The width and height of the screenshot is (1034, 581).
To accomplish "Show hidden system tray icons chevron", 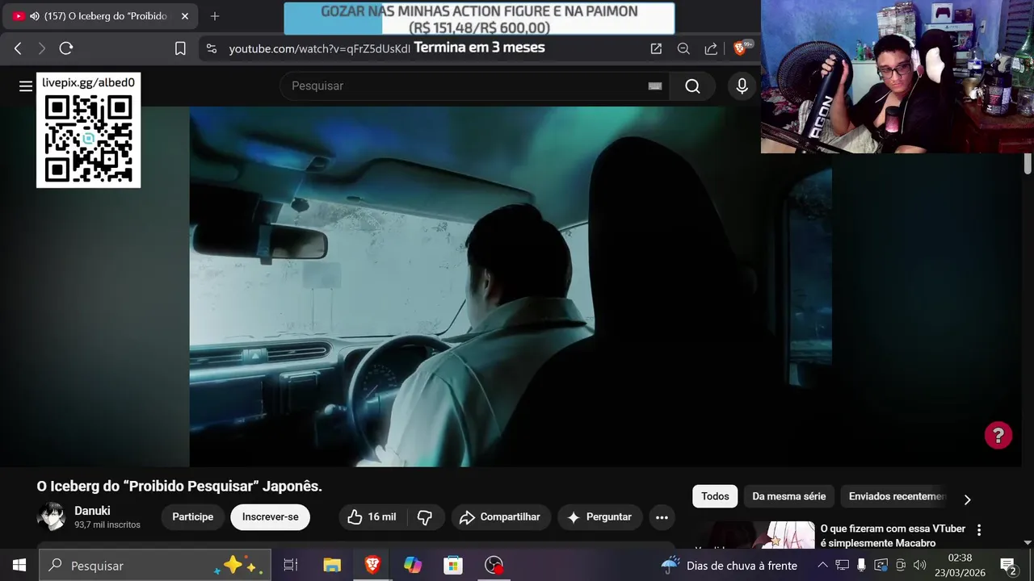I will pos(822,565).
